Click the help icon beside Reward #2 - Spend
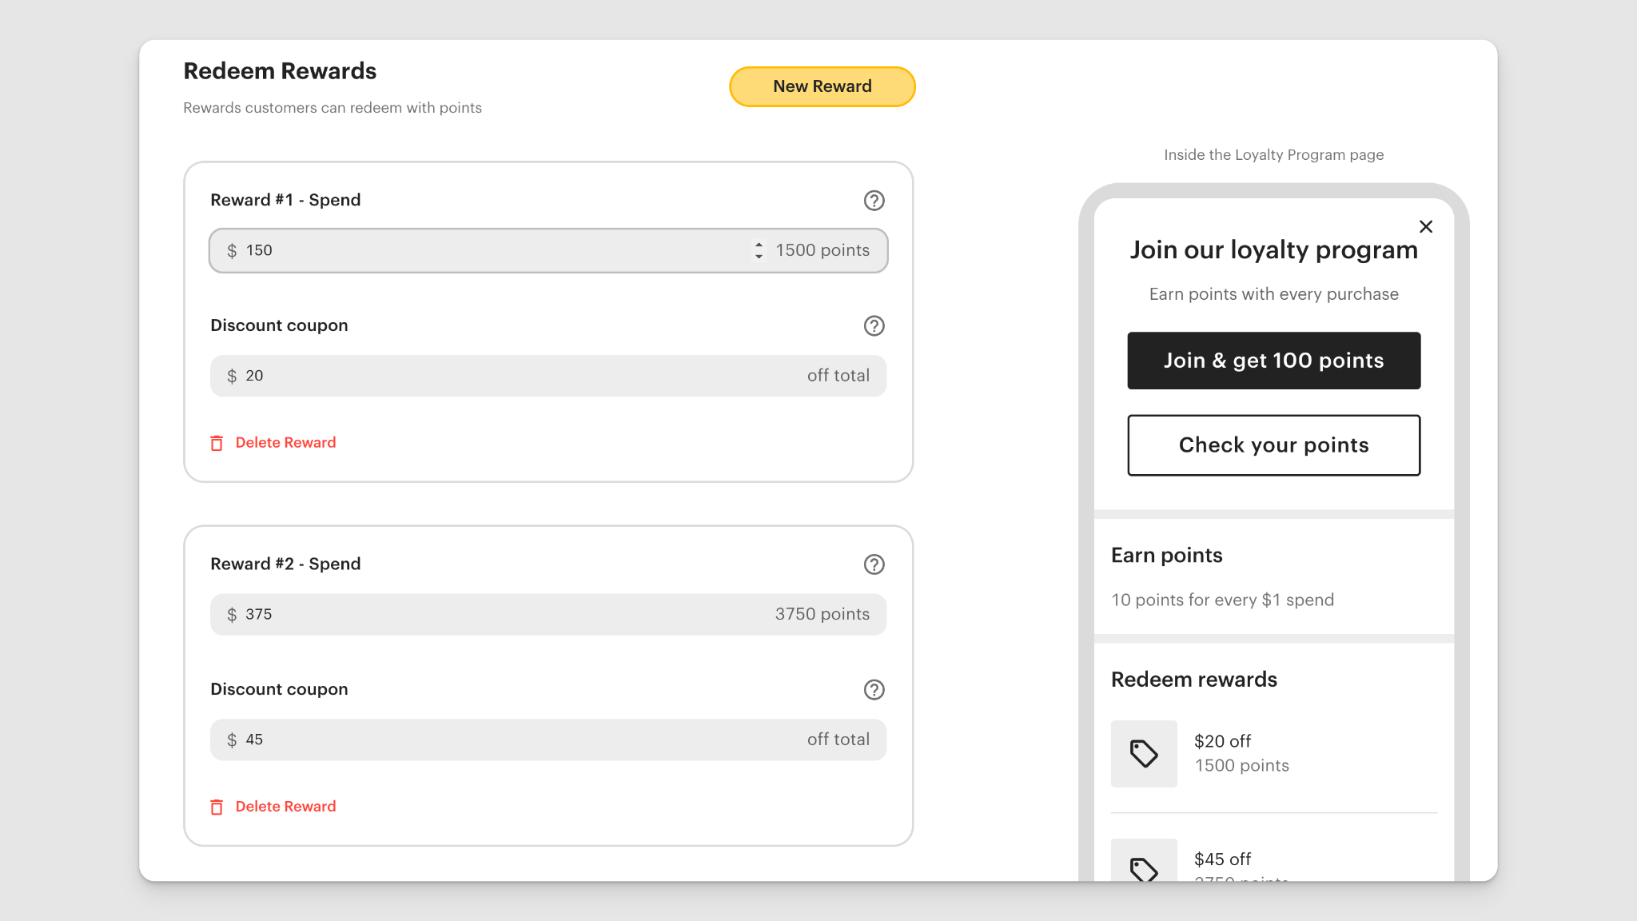Image resolution: width=1637 pixels, height=921 pixels. [x=874, y=564]
